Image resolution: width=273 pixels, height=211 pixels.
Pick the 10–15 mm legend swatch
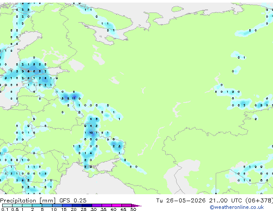(57, 205)
